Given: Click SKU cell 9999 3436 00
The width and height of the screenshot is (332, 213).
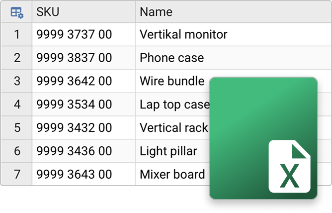Looking at the screenshot, I should click(83, 151).
